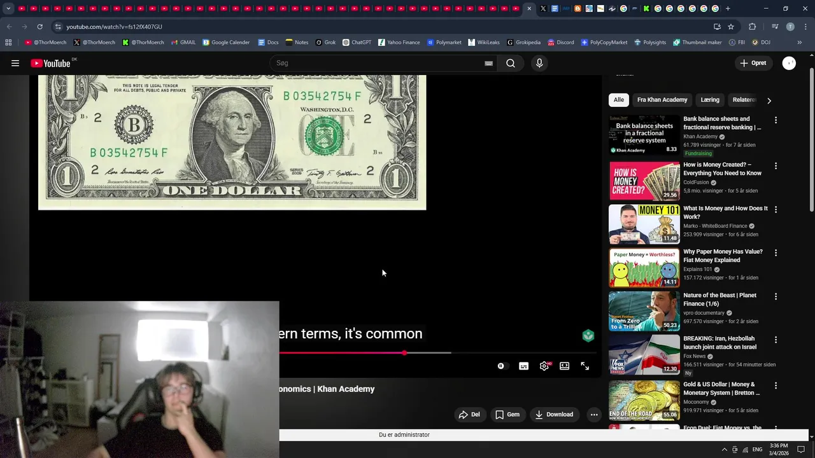Open options menu for Gold & US Dollar video
Screen dimensions: 815x458
pyautogui.click(x=776, y=385)
